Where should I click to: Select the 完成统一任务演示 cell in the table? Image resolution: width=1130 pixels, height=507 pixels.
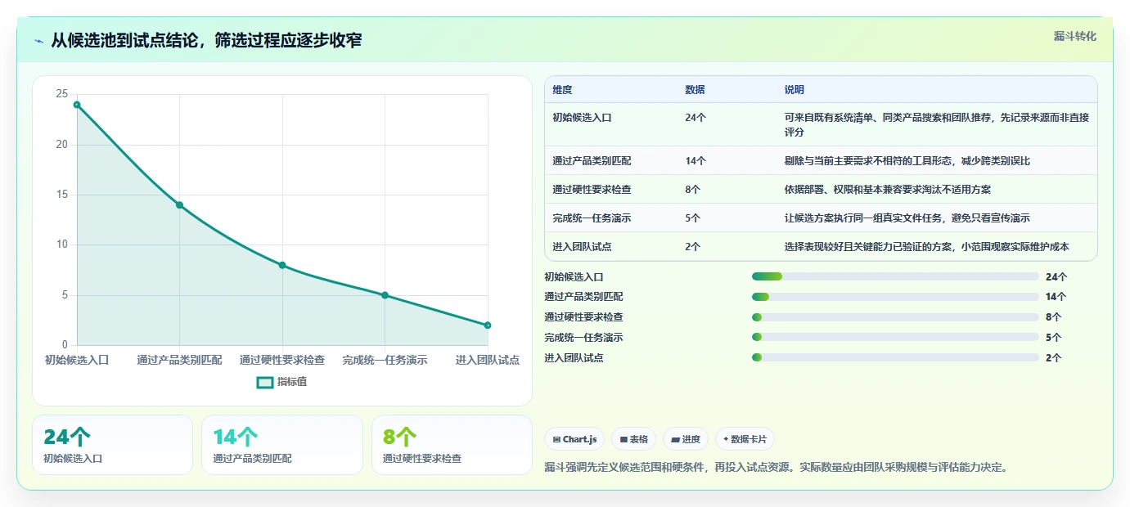592,218
